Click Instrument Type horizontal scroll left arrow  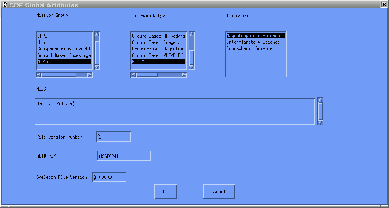pos(133,75)
